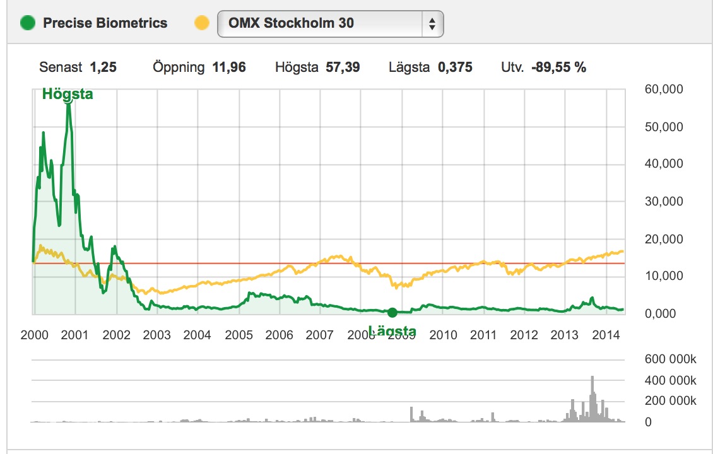
Task: Click the 2009 volume spike bar
Action: pos(411,414)
